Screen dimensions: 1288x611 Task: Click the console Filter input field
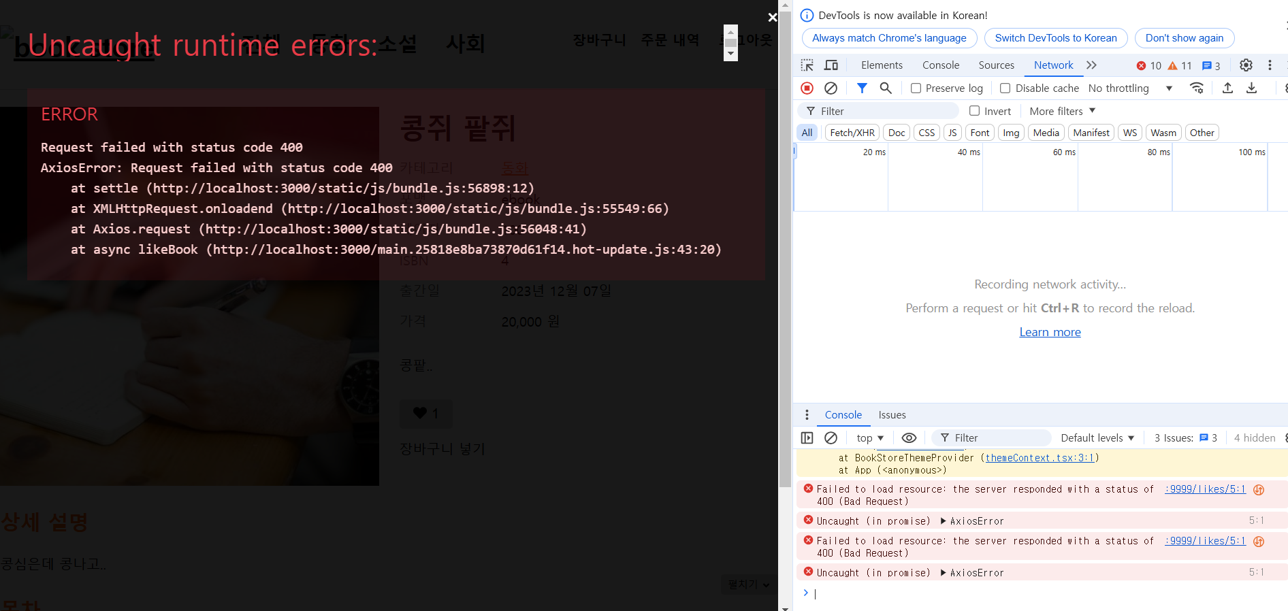point(991,438)
